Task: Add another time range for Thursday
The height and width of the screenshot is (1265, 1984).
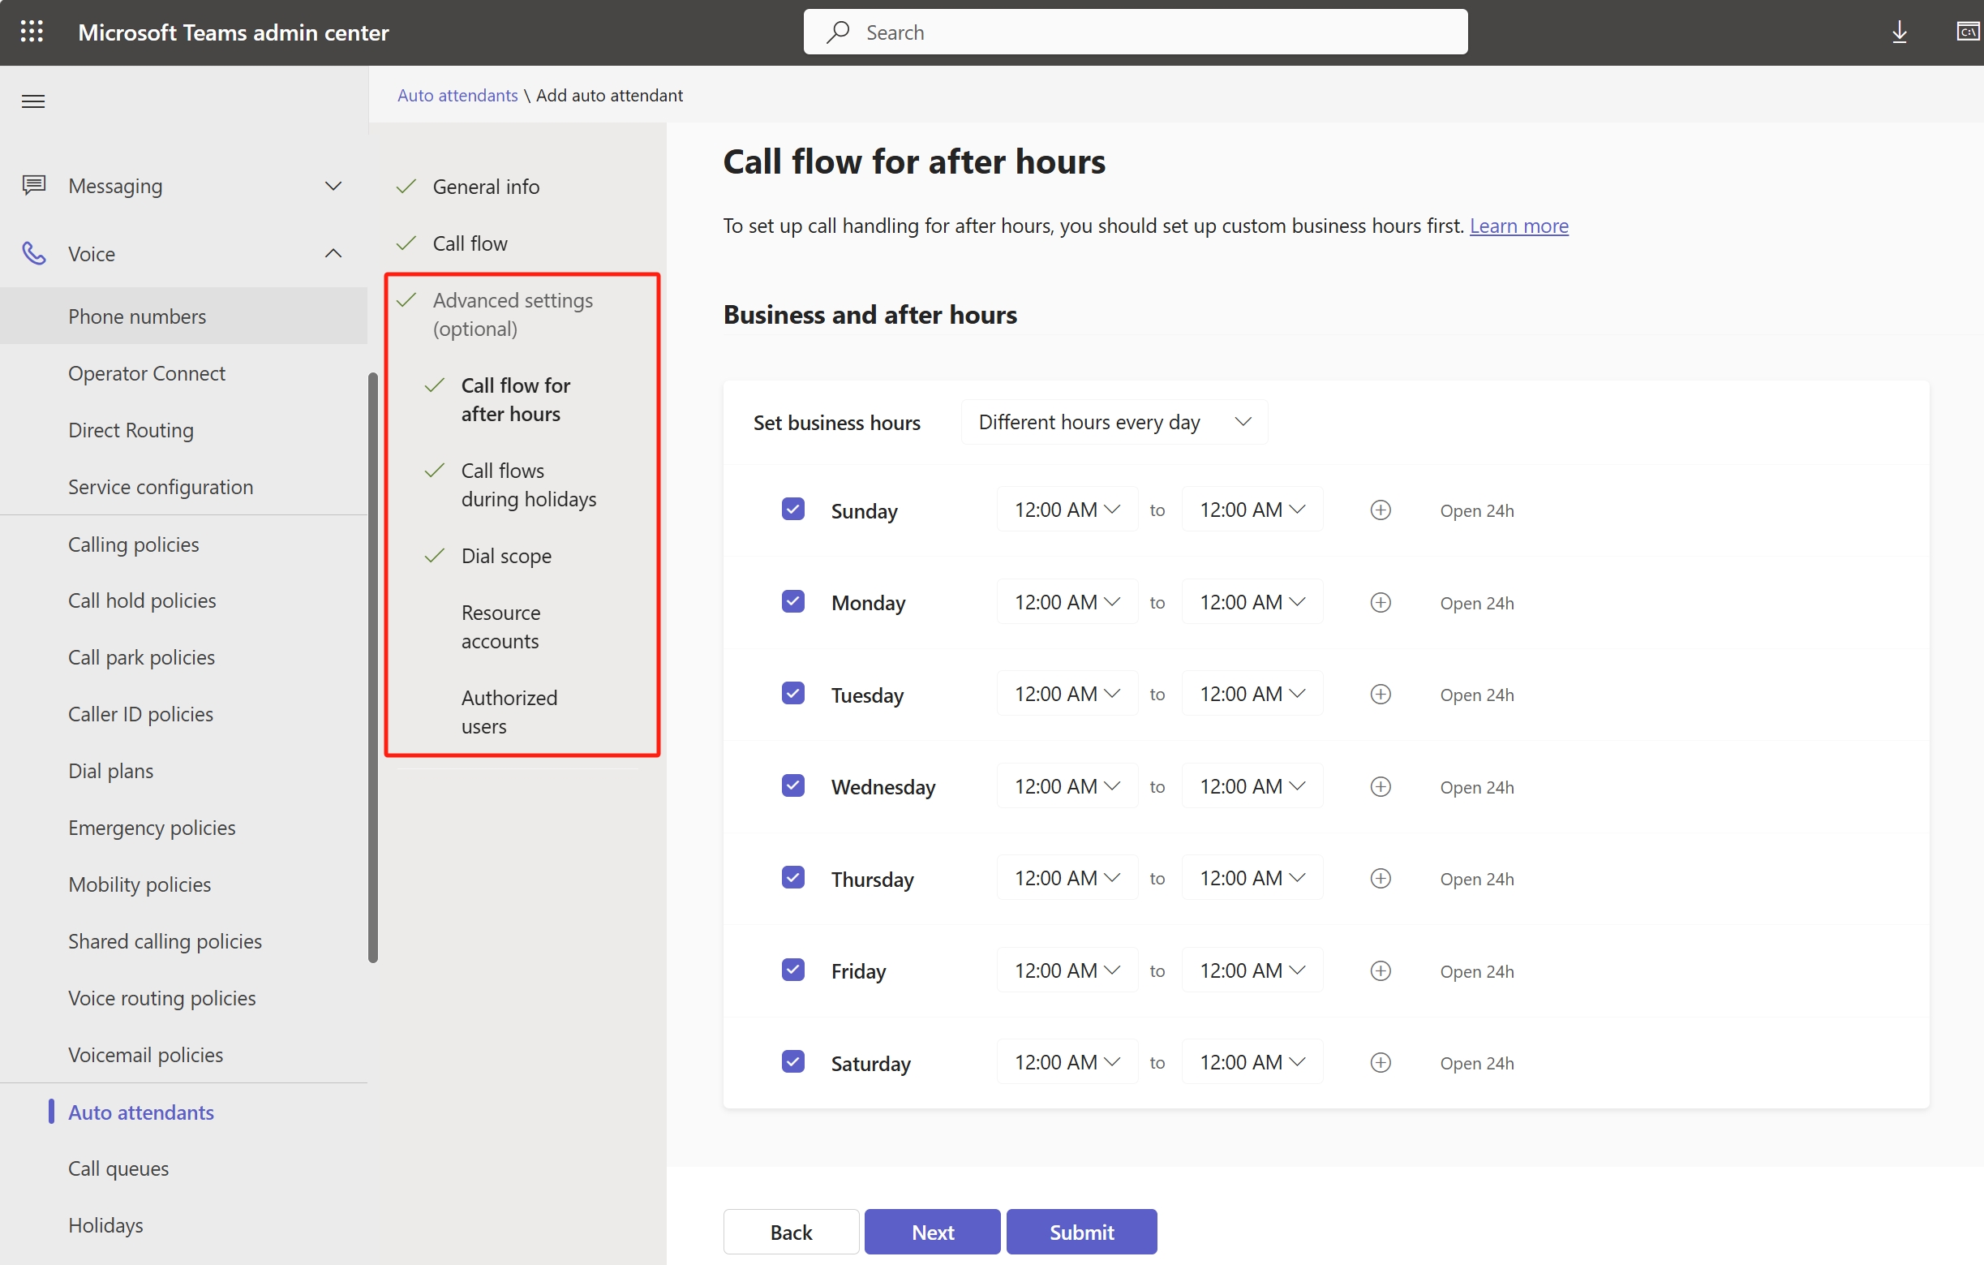Action: pos(1380,879)
